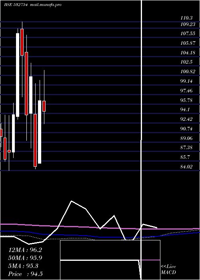Viewport: 200px width, 280px height.
Task: Click the 87.38 price level label
Action: point(186,148)
